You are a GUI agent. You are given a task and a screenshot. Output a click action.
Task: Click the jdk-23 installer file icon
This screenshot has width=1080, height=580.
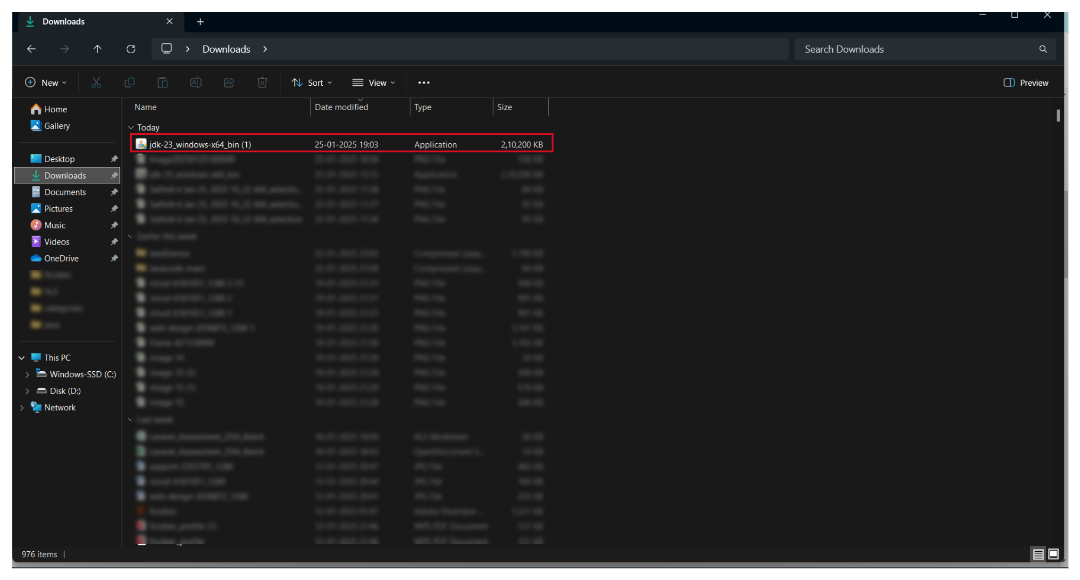coord(141,144)
